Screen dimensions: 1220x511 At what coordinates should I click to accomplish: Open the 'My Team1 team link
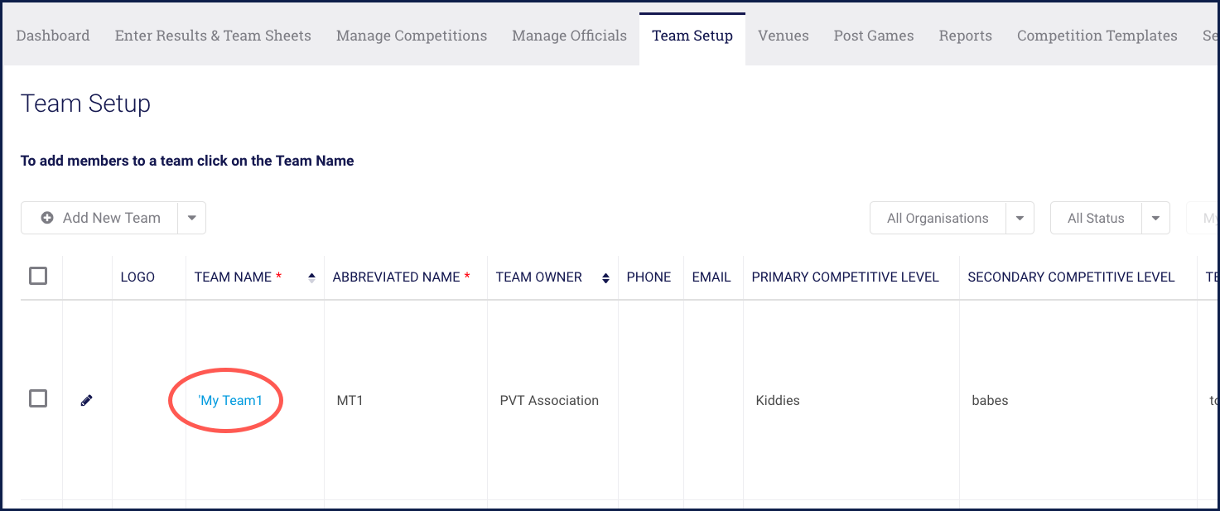click(x=230, y=400)
